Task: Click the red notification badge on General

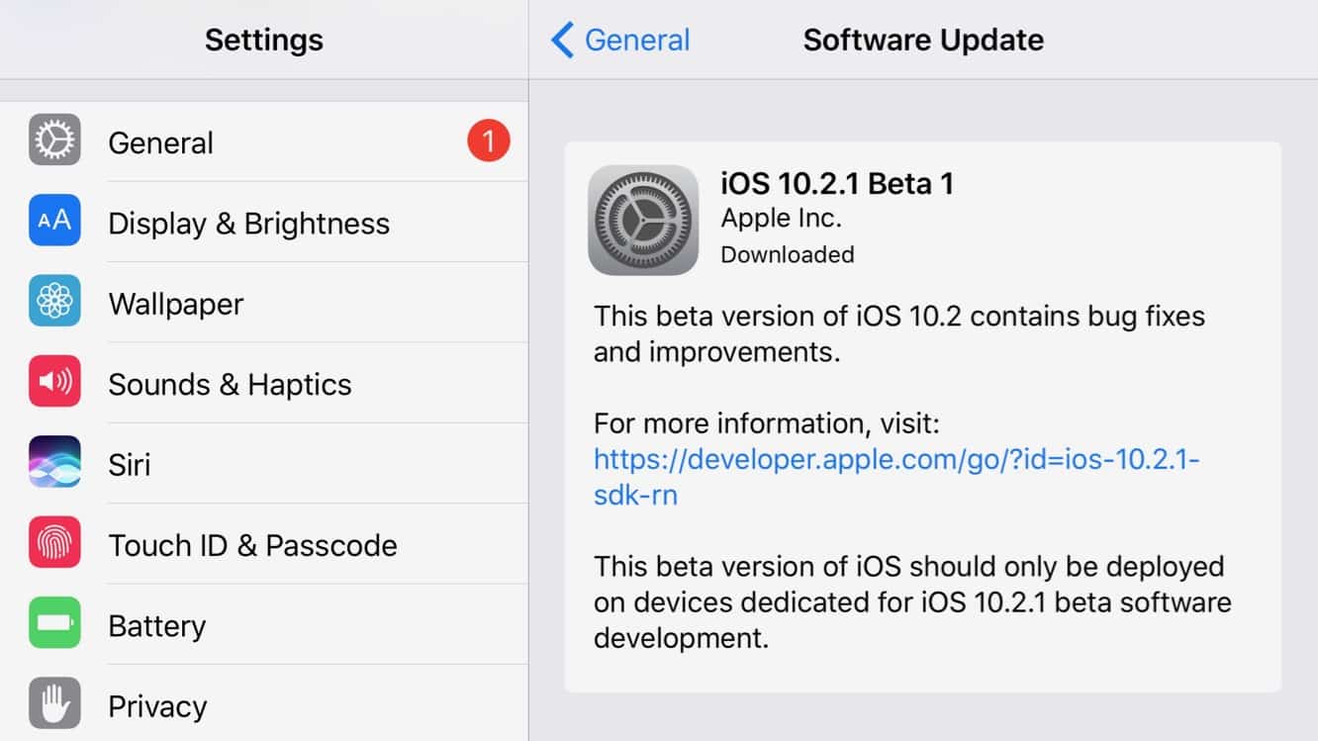Action: (x=489, y=140)
